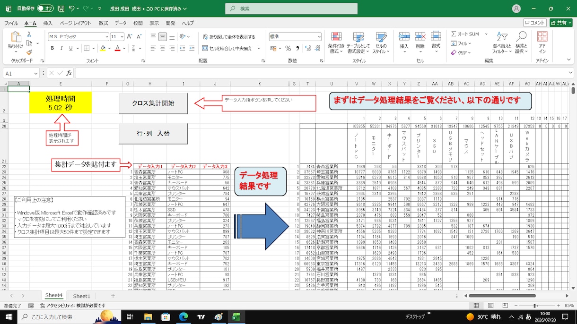Open the font size dropdown showing 11

point(121,36)
